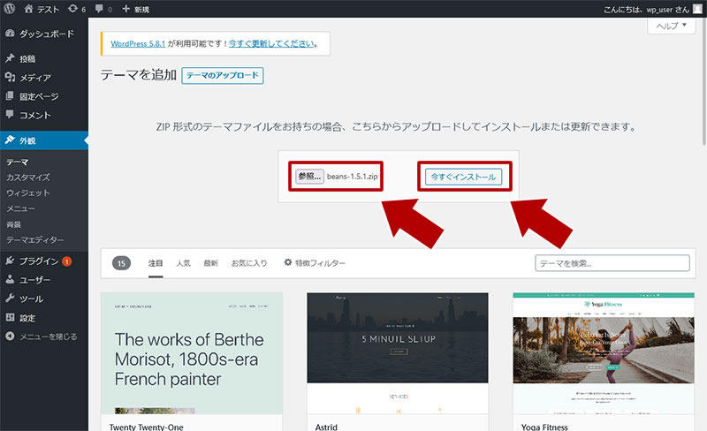The width and height of the screenshot is (707, 431).
Task: Click the WordPress logo icon
Action: (x=9, y=9)
